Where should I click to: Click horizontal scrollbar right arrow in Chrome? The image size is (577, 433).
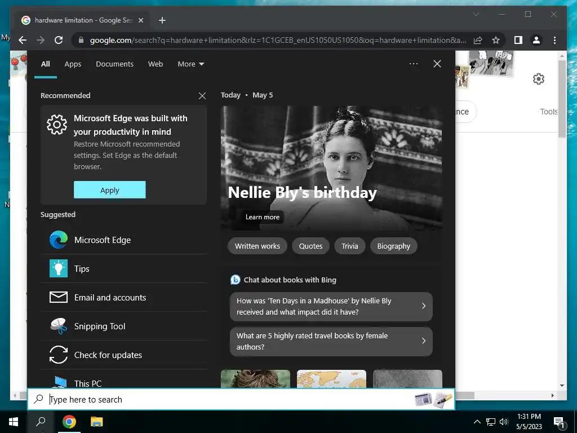coord(553,395)
